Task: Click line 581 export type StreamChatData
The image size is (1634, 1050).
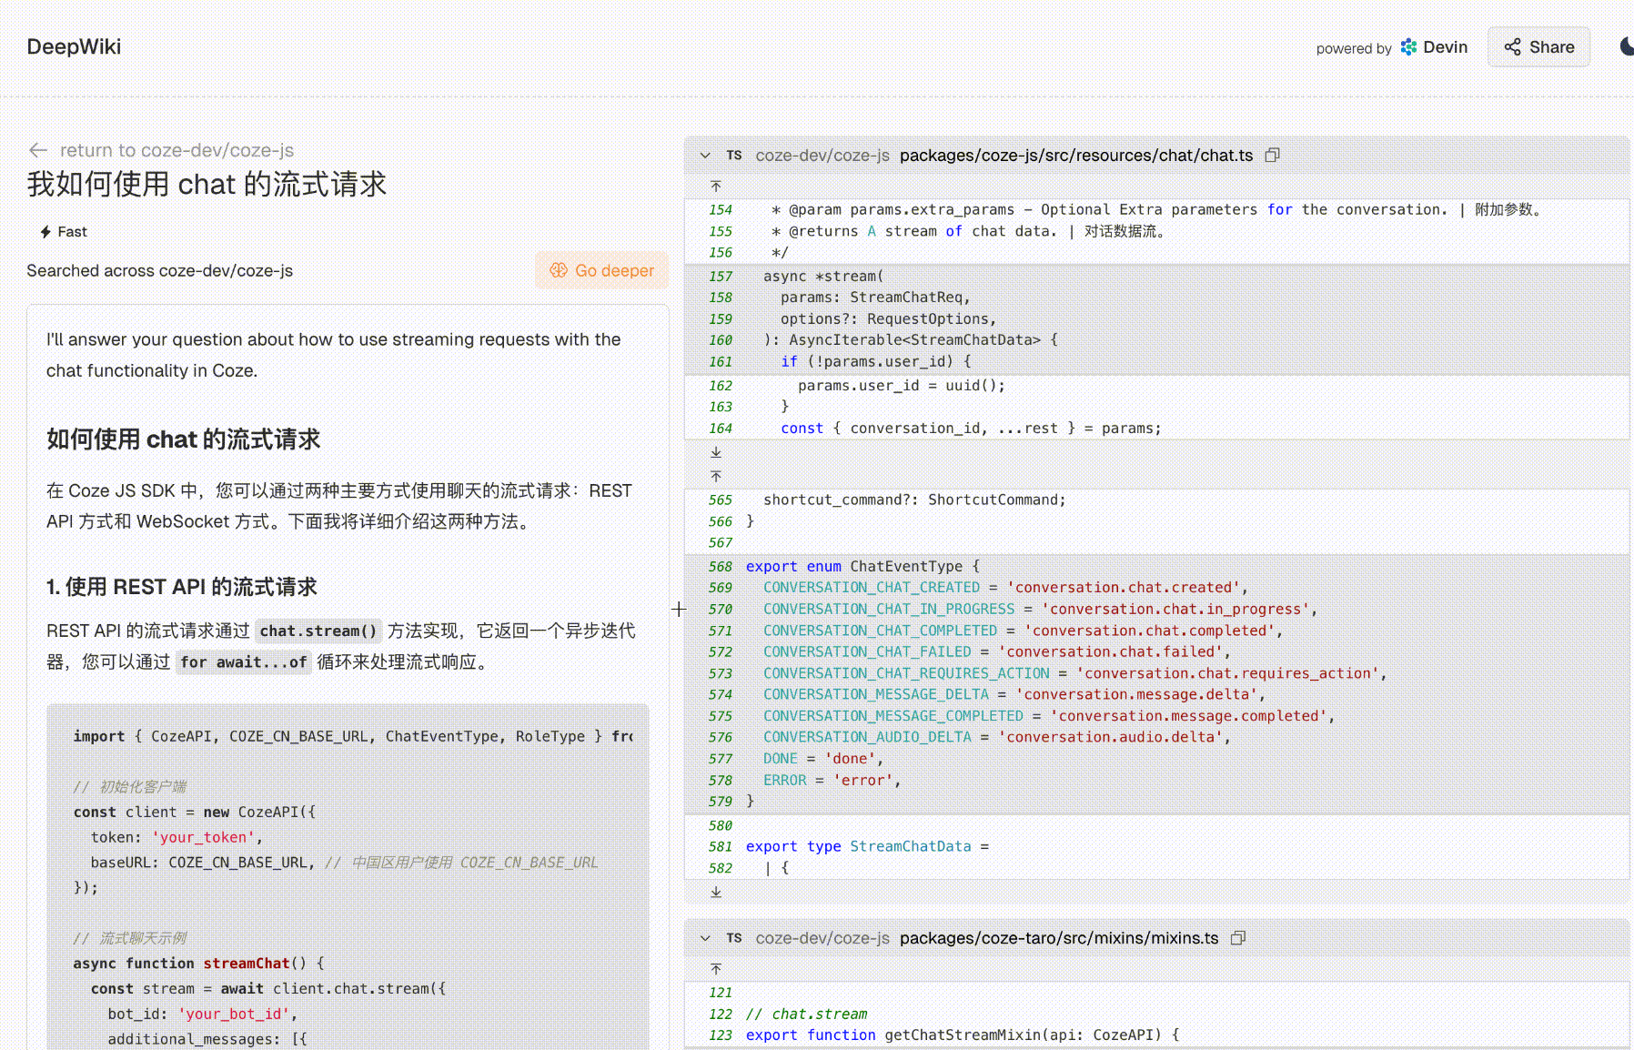Action: 867,846
